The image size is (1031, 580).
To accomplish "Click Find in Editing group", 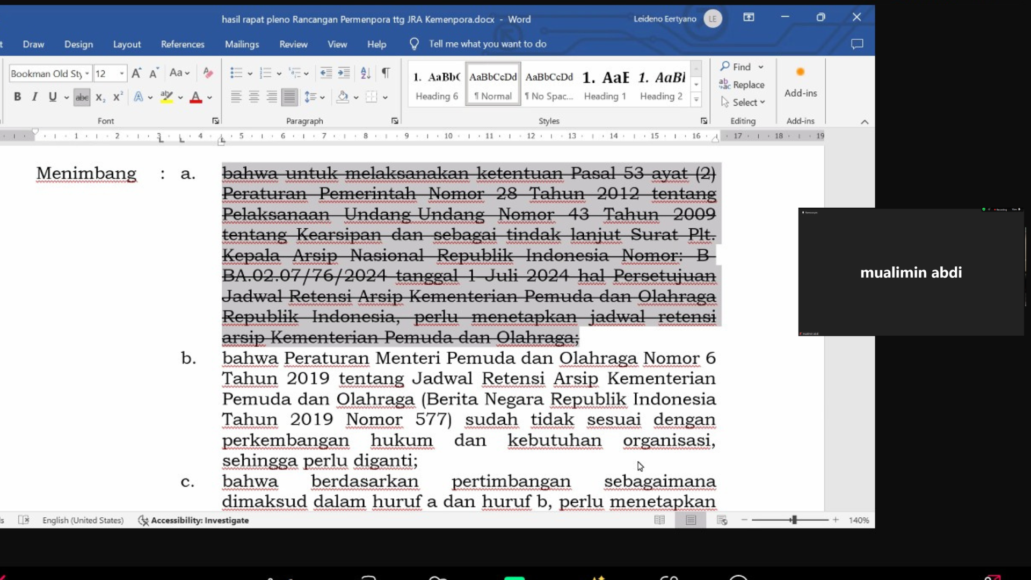I will (x=742, y=67).
